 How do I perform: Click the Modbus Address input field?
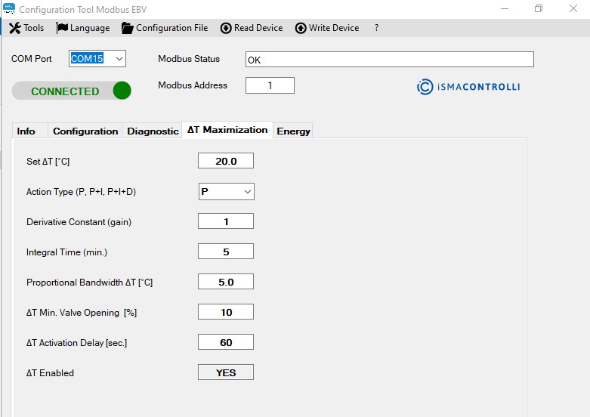point(270,85)
